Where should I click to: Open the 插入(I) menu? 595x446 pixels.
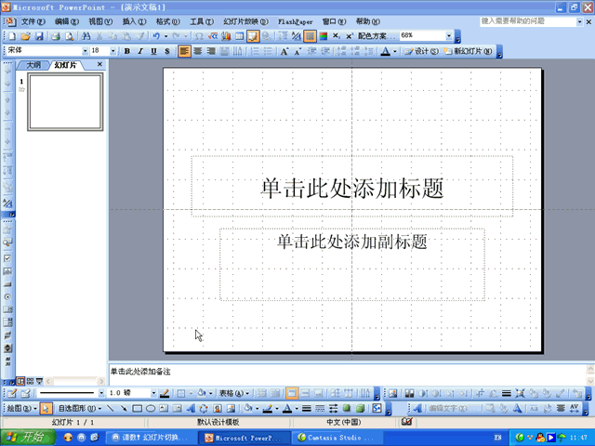point(134,21)
